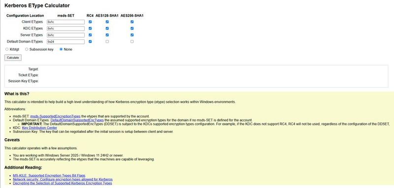This screenshot has height=188, width=394.
Task: Select the None radio option
Action: tap(61, 49)
